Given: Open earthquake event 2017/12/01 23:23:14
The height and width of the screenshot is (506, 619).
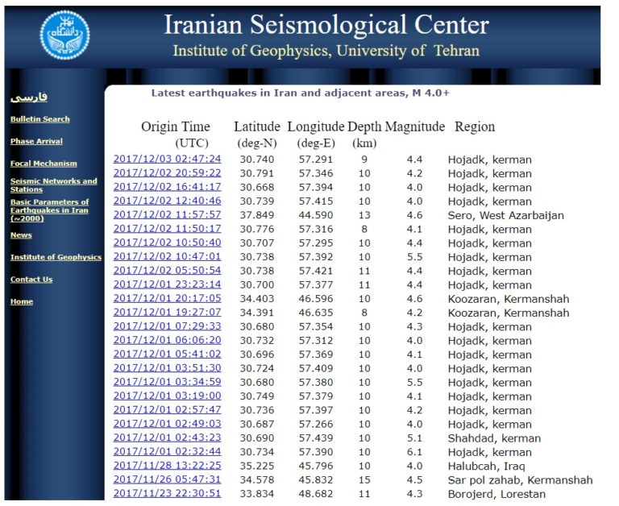Looking at the screenshot, I should 167,284.
